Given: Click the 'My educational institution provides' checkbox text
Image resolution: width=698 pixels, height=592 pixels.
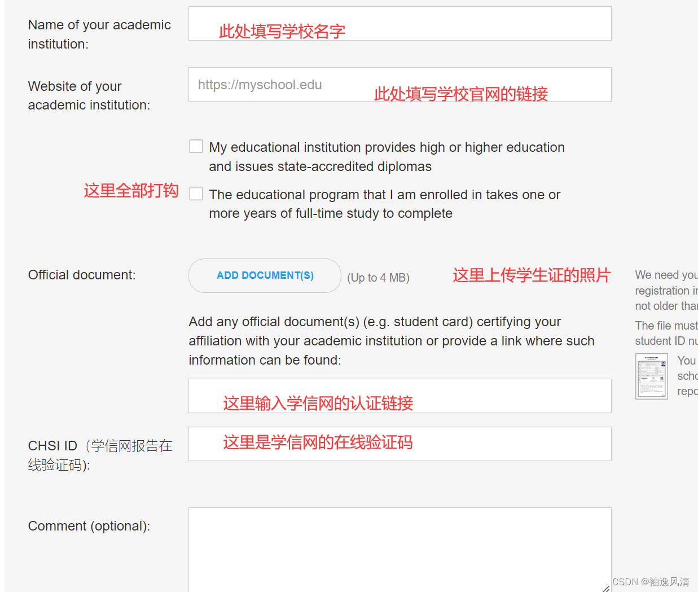Looking at the screenshot, I should pyautogui.click(x=387, y=157).
